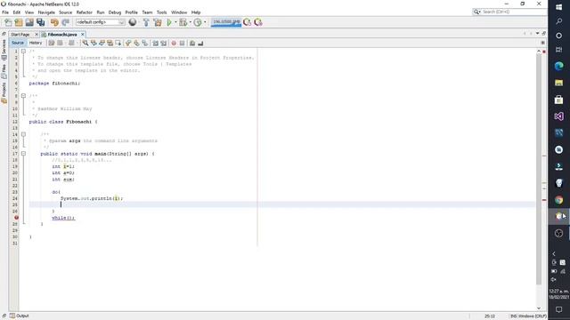The image size is (570, 320).
Task: Select the Fibonachi.java tab
Action: coord(62,35)
